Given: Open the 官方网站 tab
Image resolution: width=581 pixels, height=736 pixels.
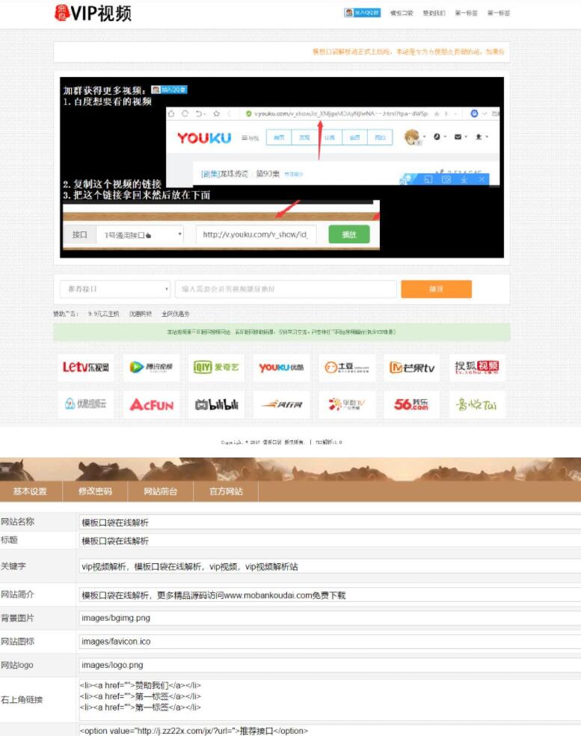Looking at the screenshot, I should 226,491.
